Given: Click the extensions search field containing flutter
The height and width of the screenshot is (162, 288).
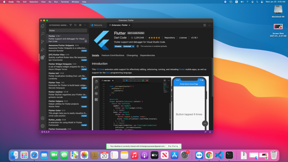Looking at the screenshot, I should coord(68,30).
